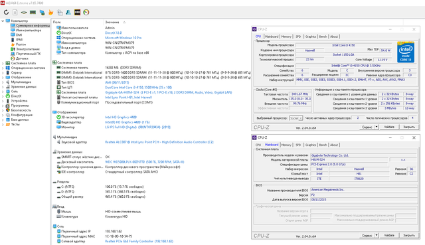Open the black OSD panel toolbar icon
This screenshot has height=245, width=425.
coord(77,12)
